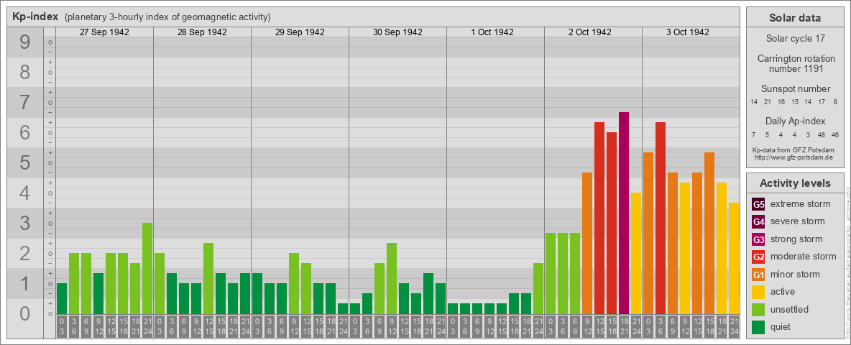Click the G1 minor storm badge
This screenshot has width=851, height=345.
click(758, 275)
